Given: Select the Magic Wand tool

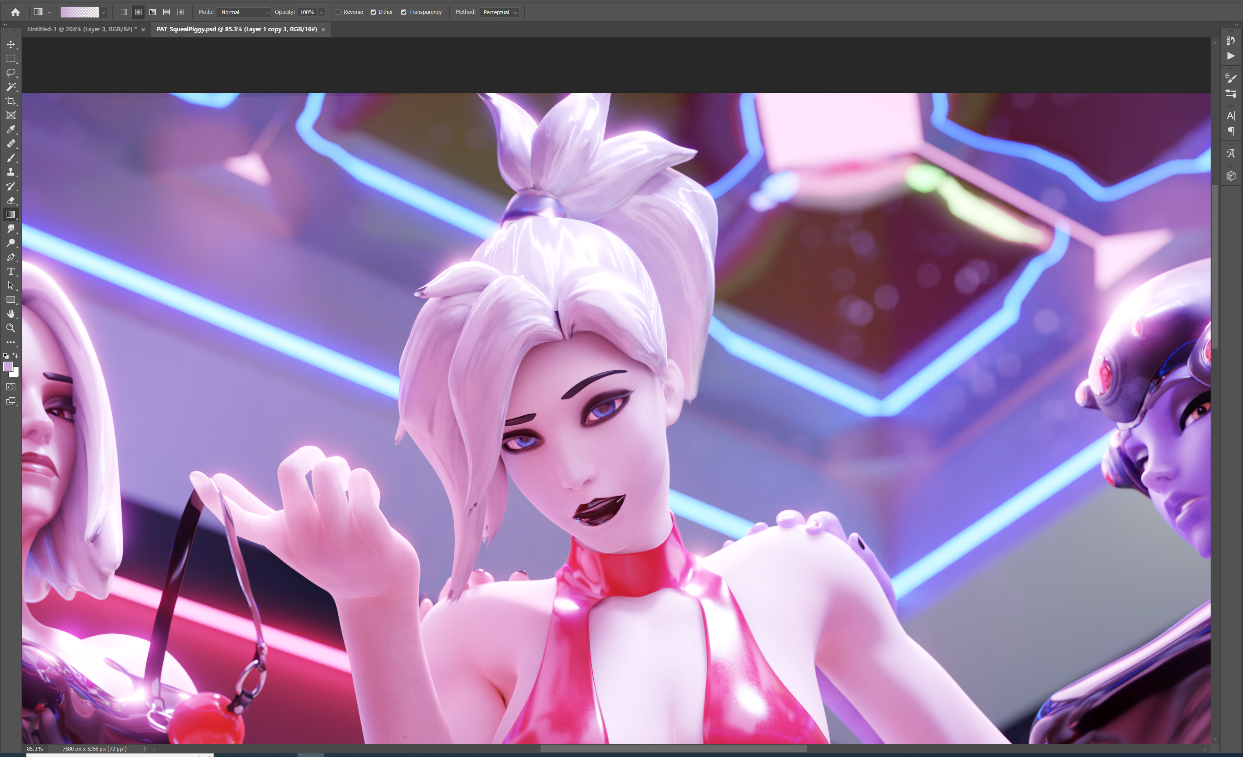Looking at the screenshot, I should (11, 87).
